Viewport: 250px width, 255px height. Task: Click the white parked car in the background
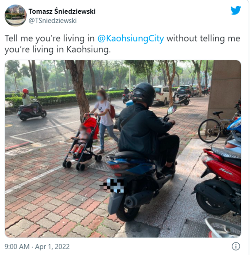click(x=160, y=95)
